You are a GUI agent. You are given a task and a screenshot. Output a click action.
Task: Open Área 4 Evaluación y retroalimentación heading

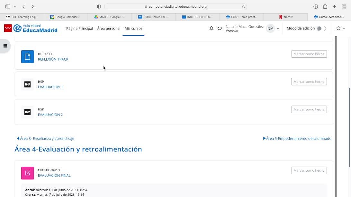coord(78,149)
